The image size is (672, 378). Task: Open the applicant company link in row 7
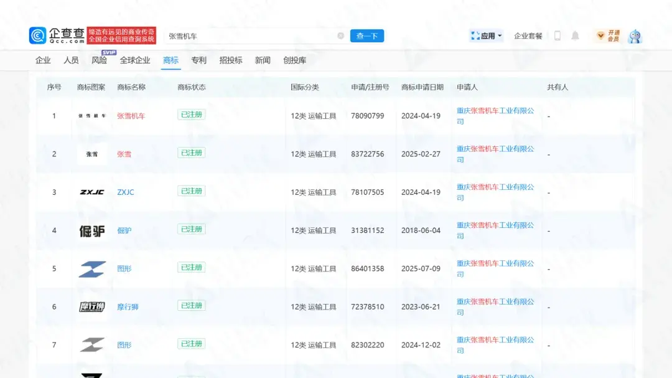(x=495, y=345)
